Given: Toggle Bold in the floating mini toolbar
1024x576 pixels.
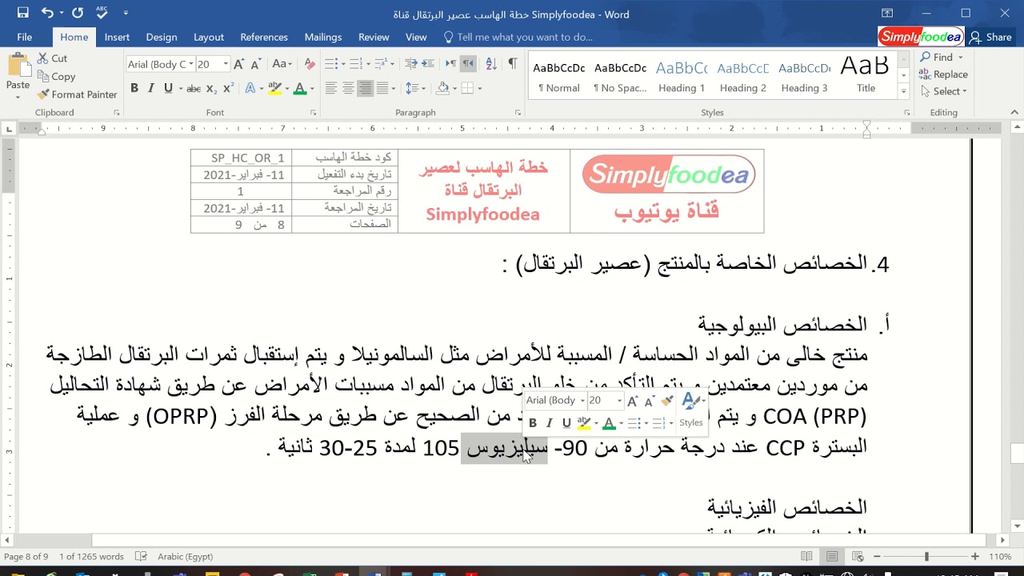Looking at the screenshot, I should tap(532, 423).
